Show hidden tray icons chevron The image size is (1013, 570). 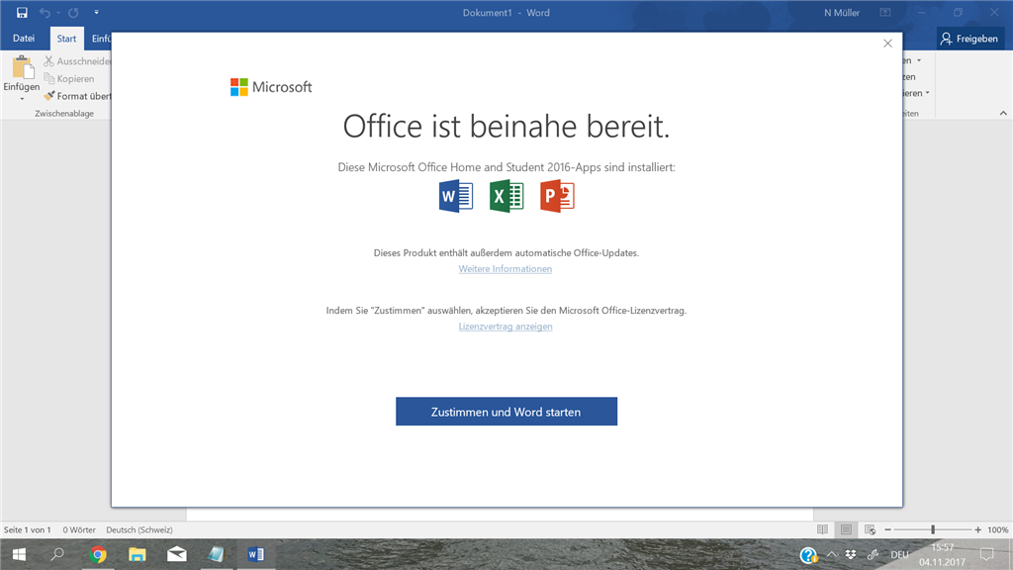[x=831, y=554]
